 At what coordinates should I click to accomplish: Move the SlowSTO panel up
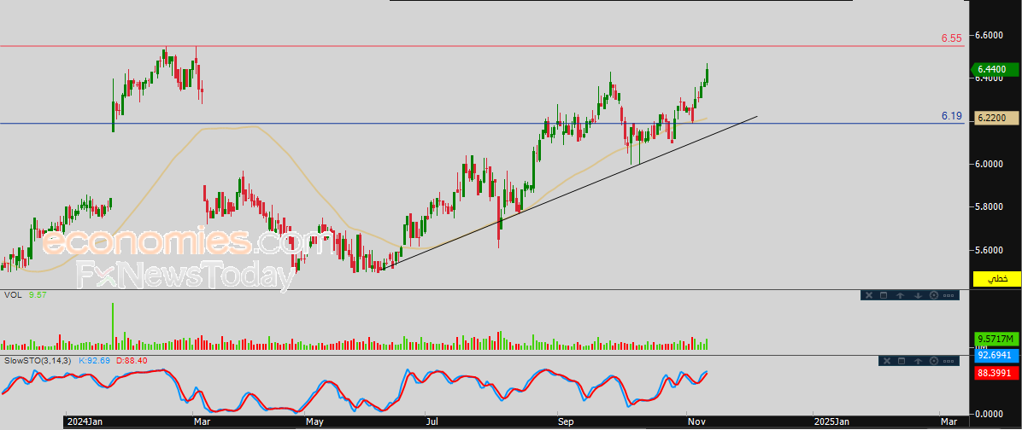pyautogui.click(x=917, y=360)
